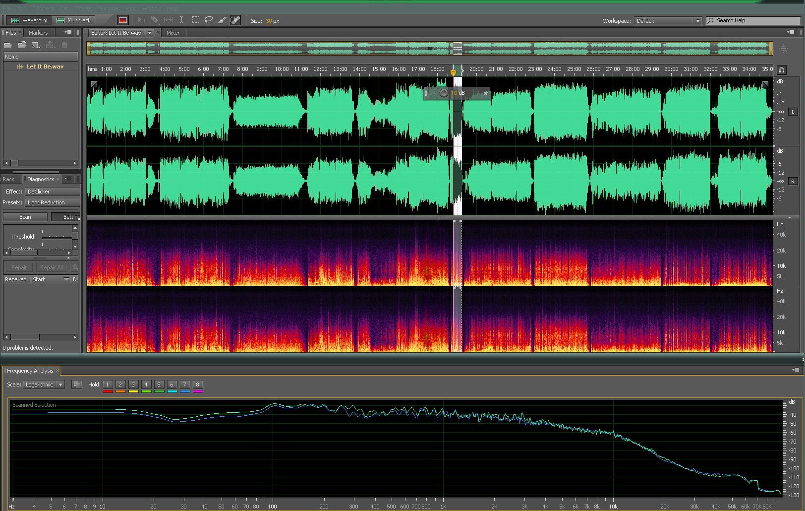The width and height of the screenshot is (805, 511).
Task: Toggle Hold button 3
Action: [133, 384]
